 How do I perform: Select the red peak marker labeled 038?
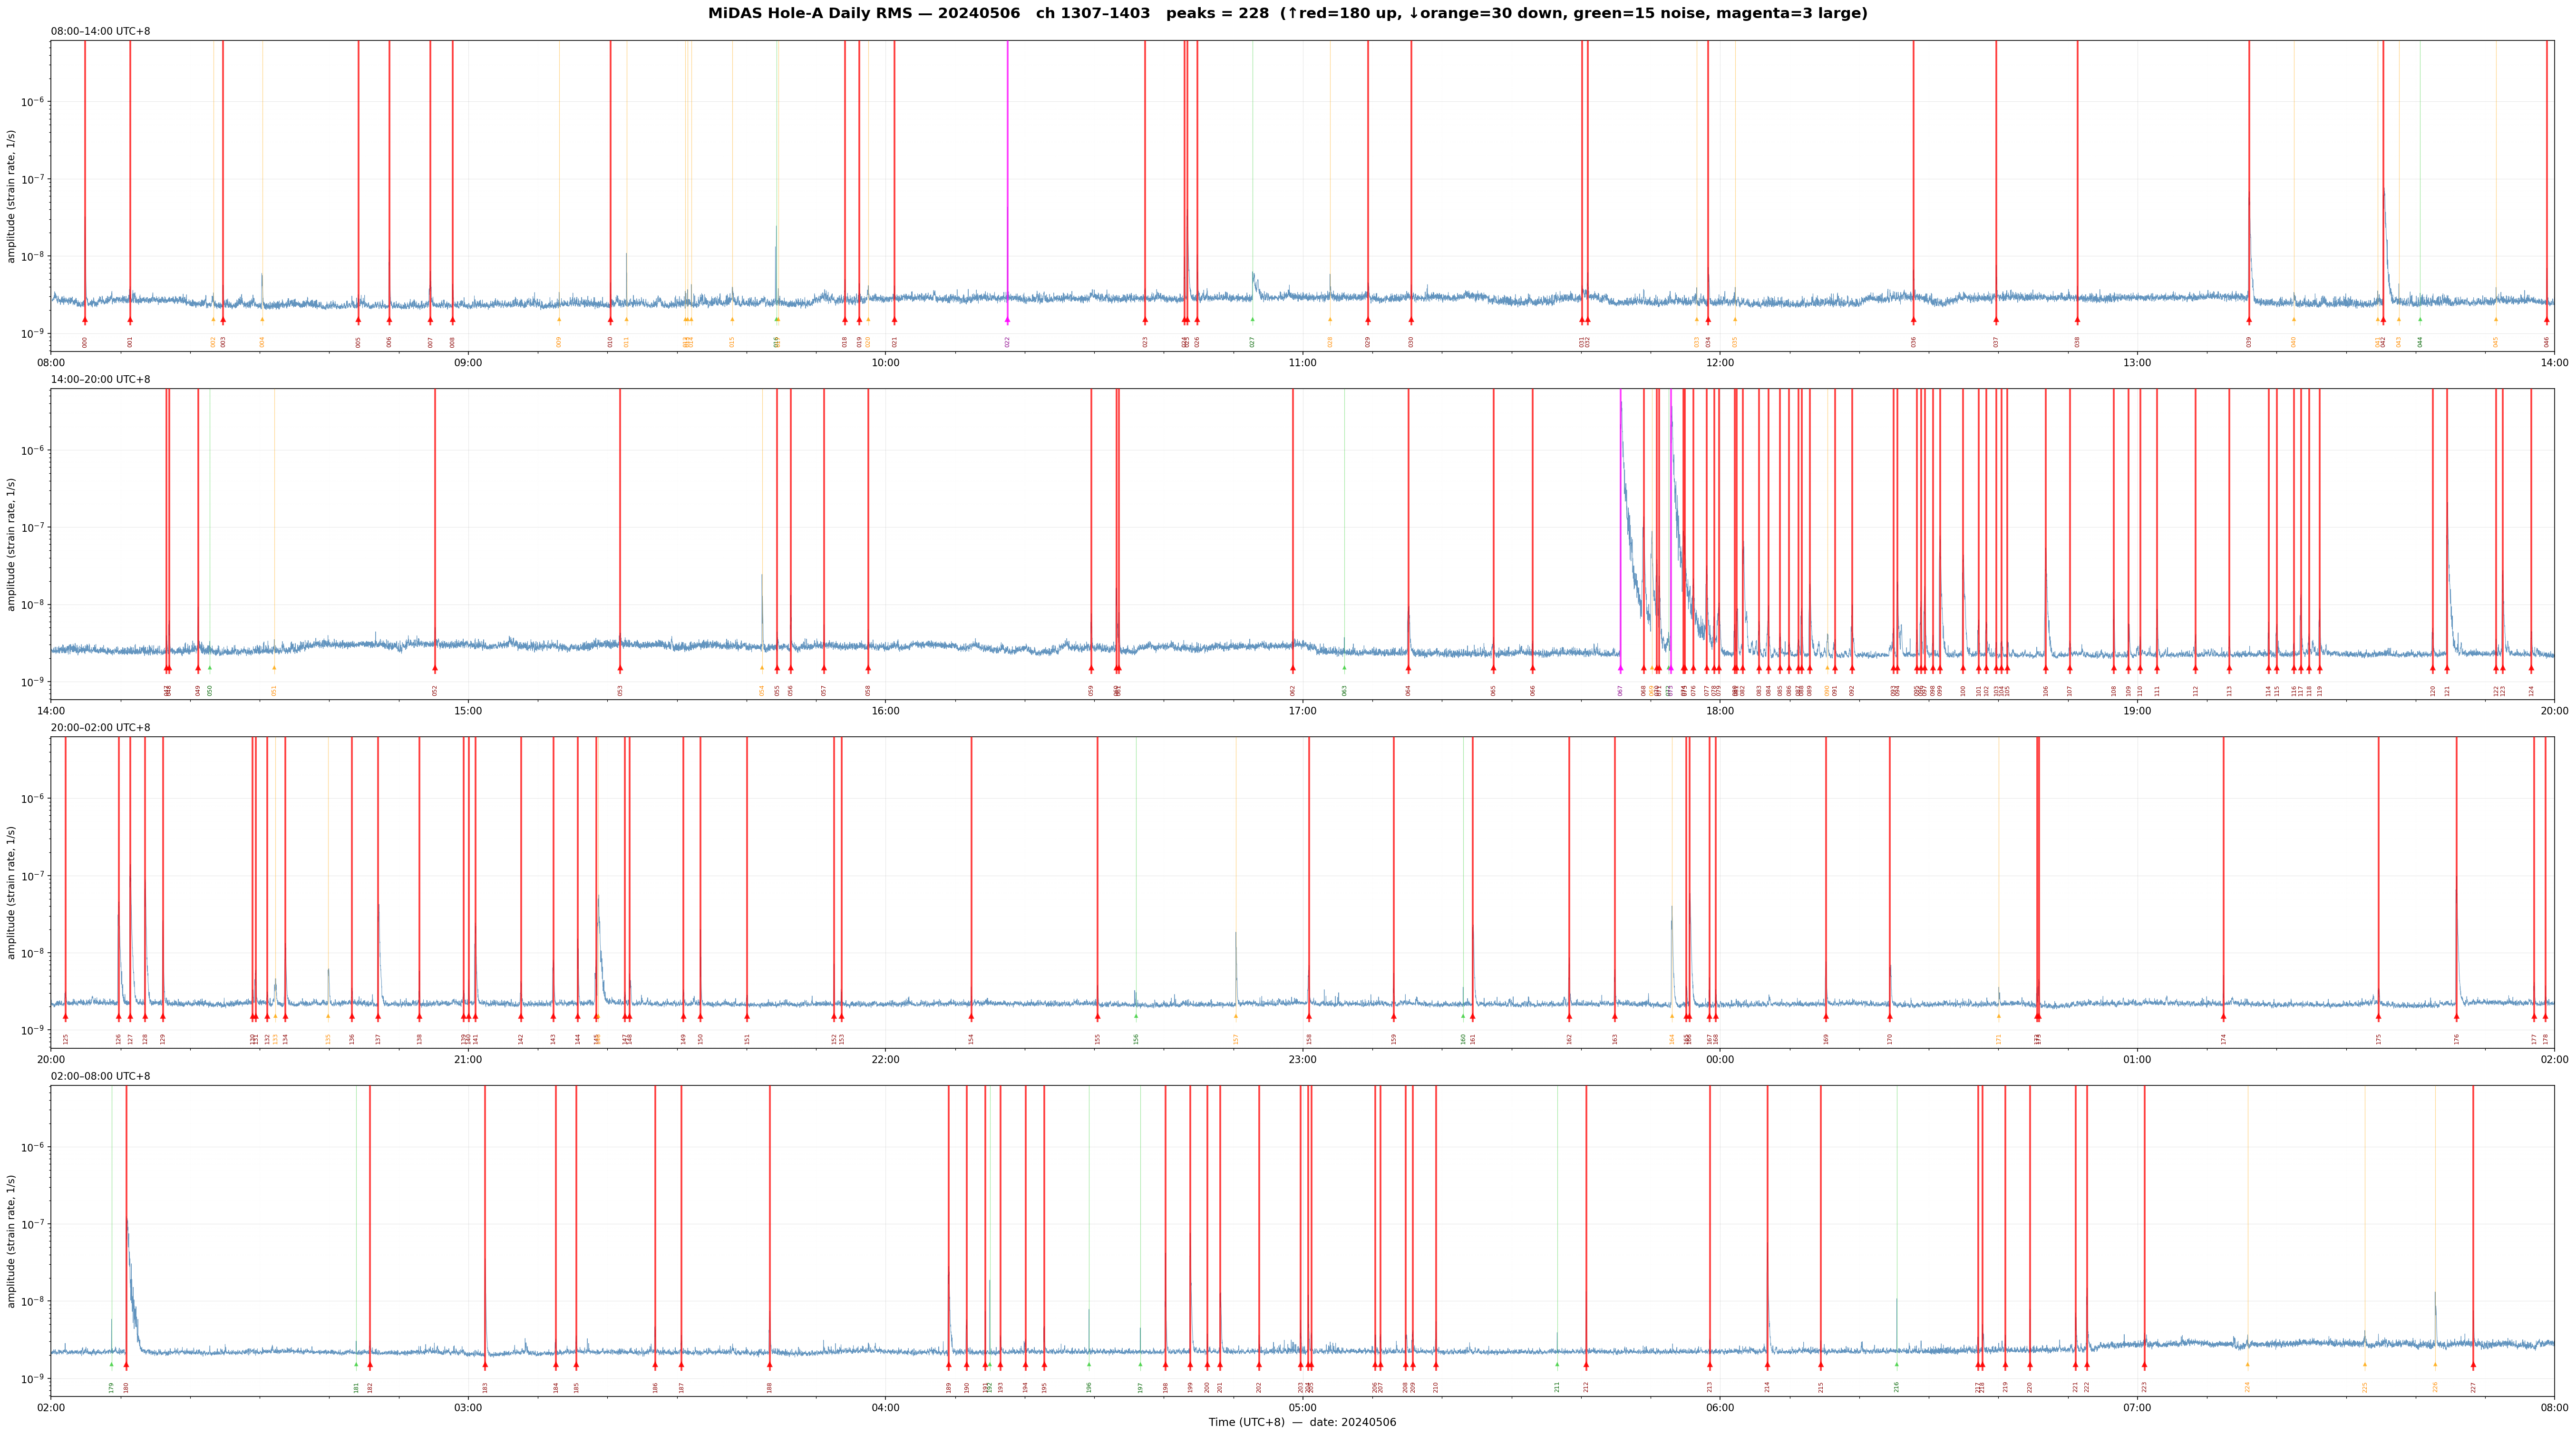click(2077, 320)
